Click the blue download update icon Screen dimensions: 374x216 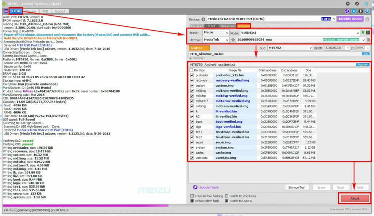click(x=354, y=11)
